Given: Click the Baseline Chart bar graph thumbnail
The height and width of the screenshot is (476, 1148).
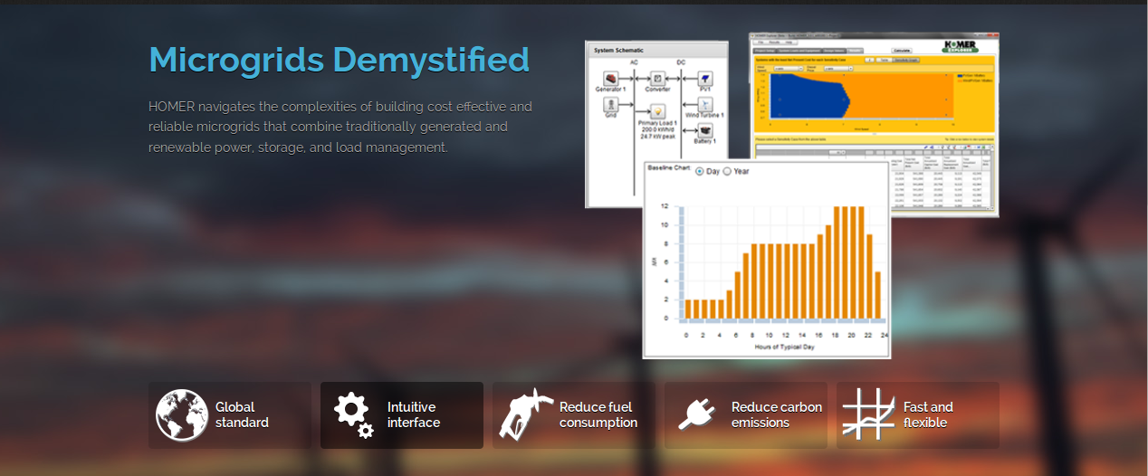Looking at the screenshot, I should tap(767, 260).
